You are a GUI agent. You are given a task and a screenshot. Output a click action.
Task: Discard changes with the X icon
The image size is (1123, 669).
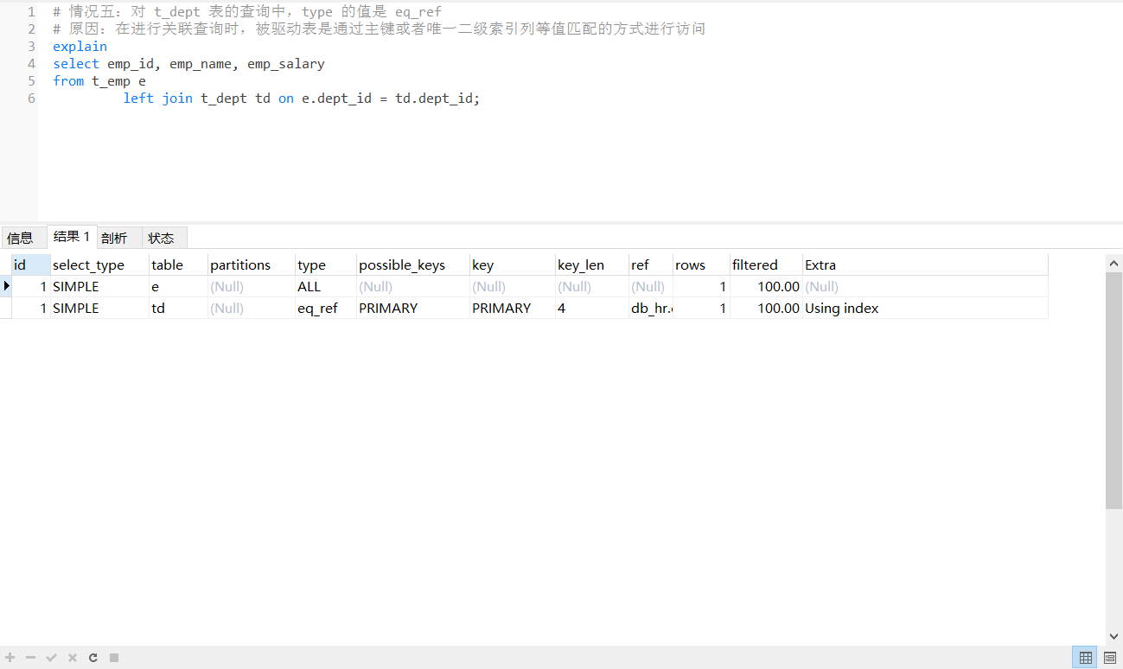[x=71, y=657]
